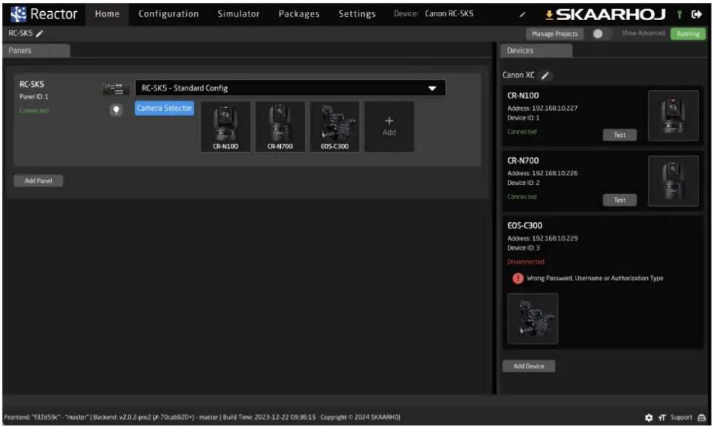The image size is (712, 426).
Task: Edit the device name with top pencil icon
Action: (522, 14)
